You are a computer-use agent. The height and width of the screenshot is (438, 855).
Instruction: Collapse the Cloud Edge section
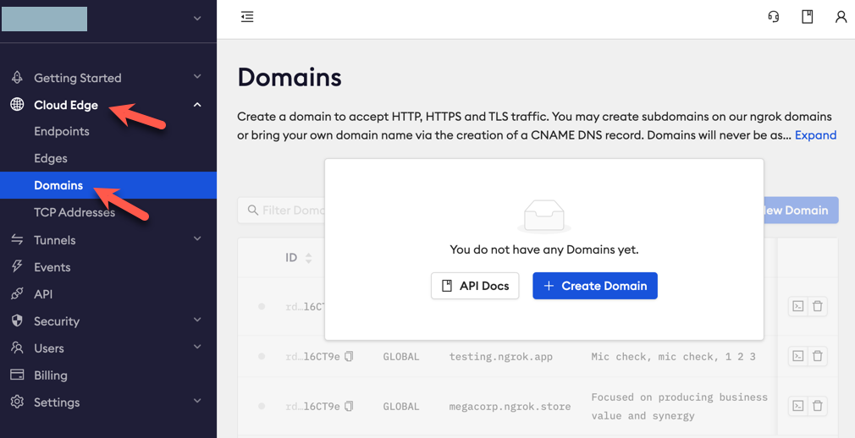(x=197, y=105)
